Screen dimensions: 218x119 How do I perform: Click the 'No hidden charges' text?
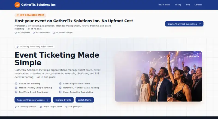pos(64,33)
